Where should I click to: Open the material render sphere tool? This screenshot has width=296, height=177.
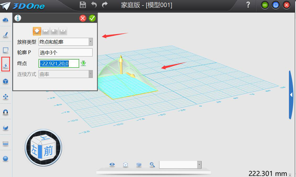pos(6,158)
